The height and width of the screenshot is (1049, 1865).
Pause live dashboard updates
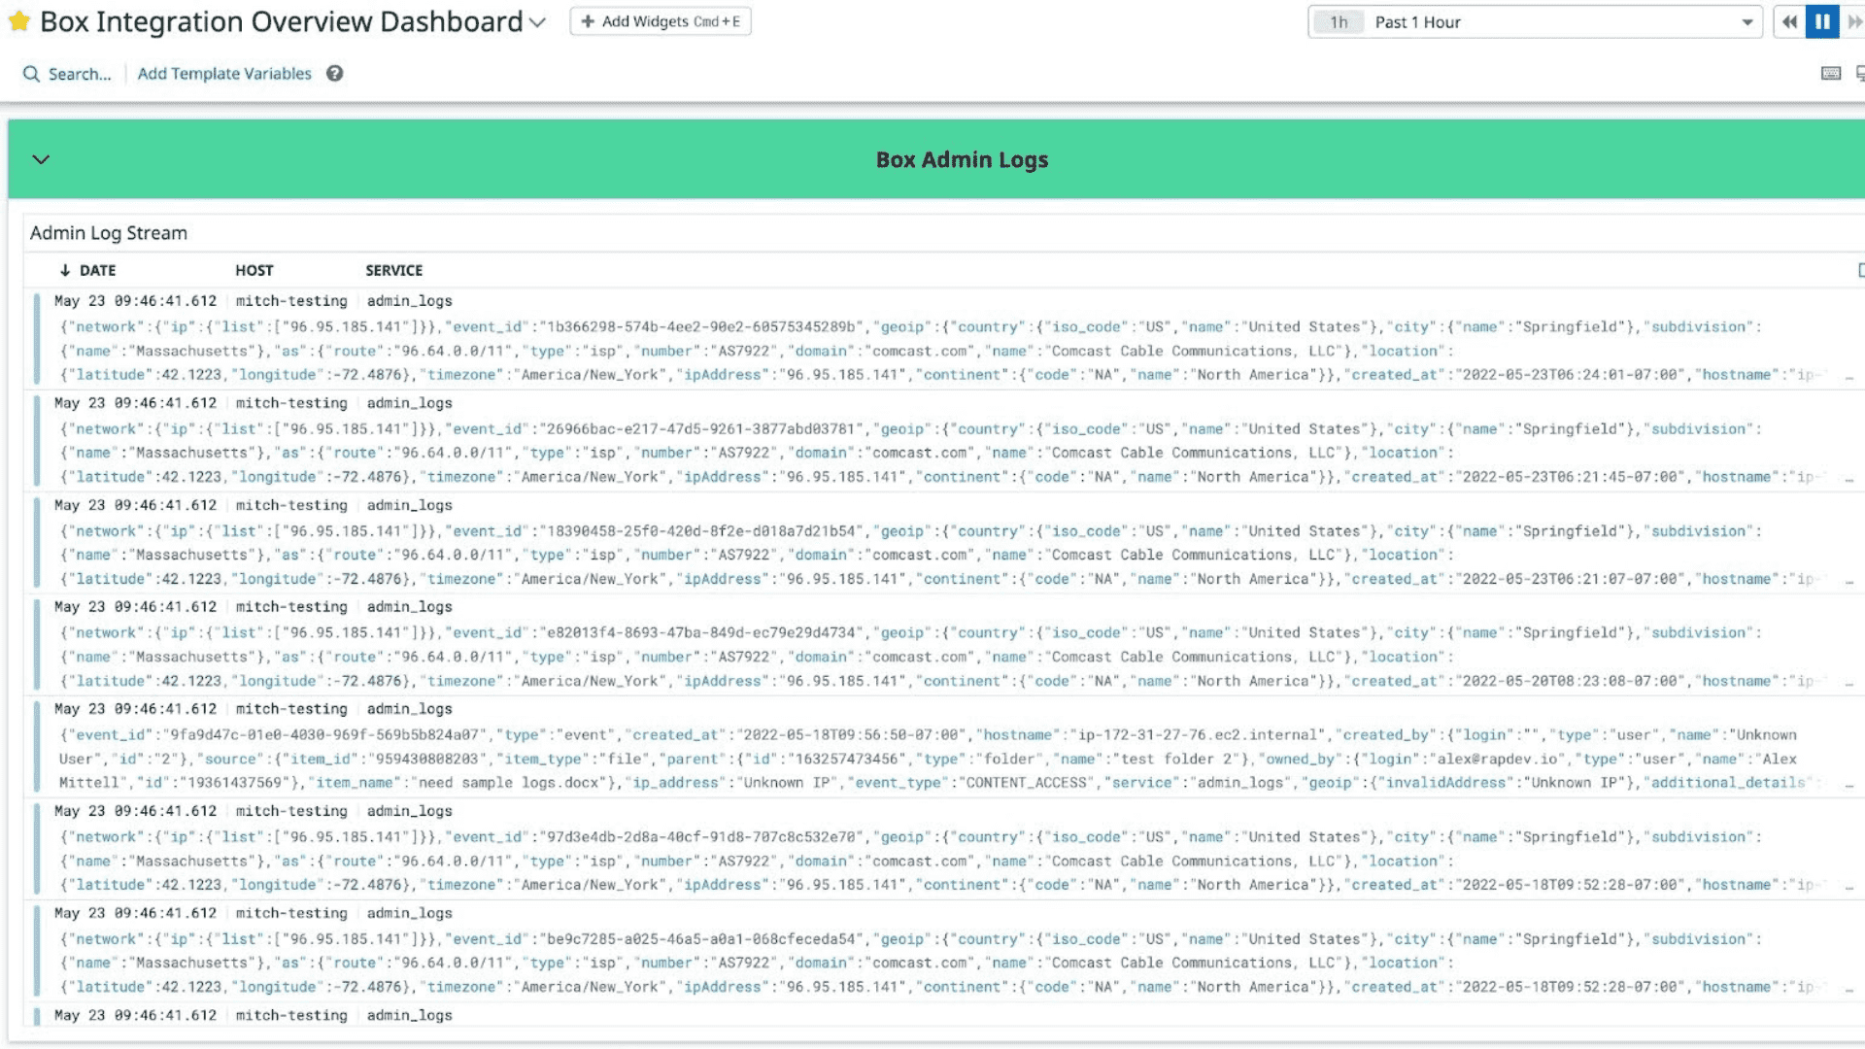[x=1822, y=21]
